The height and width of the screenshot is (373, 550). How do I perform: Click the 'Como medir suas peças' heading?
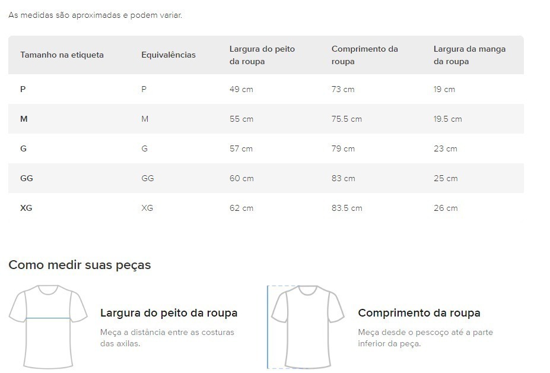[x=80, y=265]
